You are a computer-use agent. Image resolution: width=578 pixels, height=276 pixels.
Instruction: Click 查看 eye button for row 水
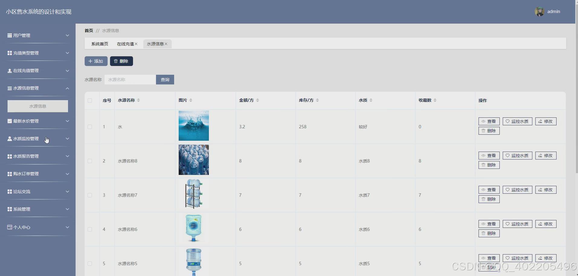[x=489, y=121]
